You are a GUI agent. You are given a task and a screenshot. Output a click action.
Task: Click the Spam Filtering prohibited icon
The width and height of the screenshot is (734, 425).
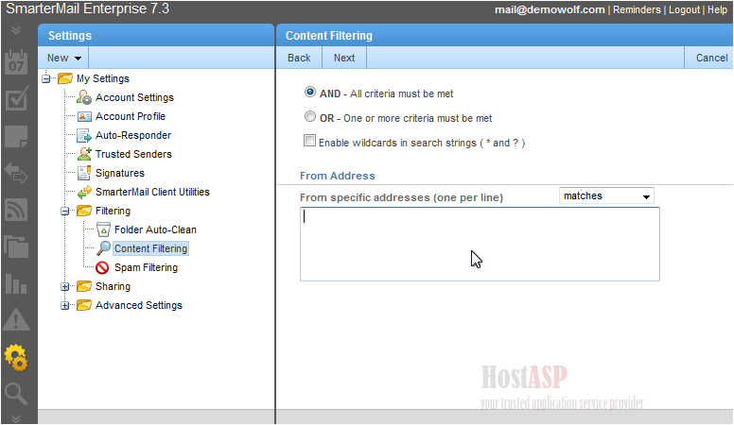[x=102, y=268]
